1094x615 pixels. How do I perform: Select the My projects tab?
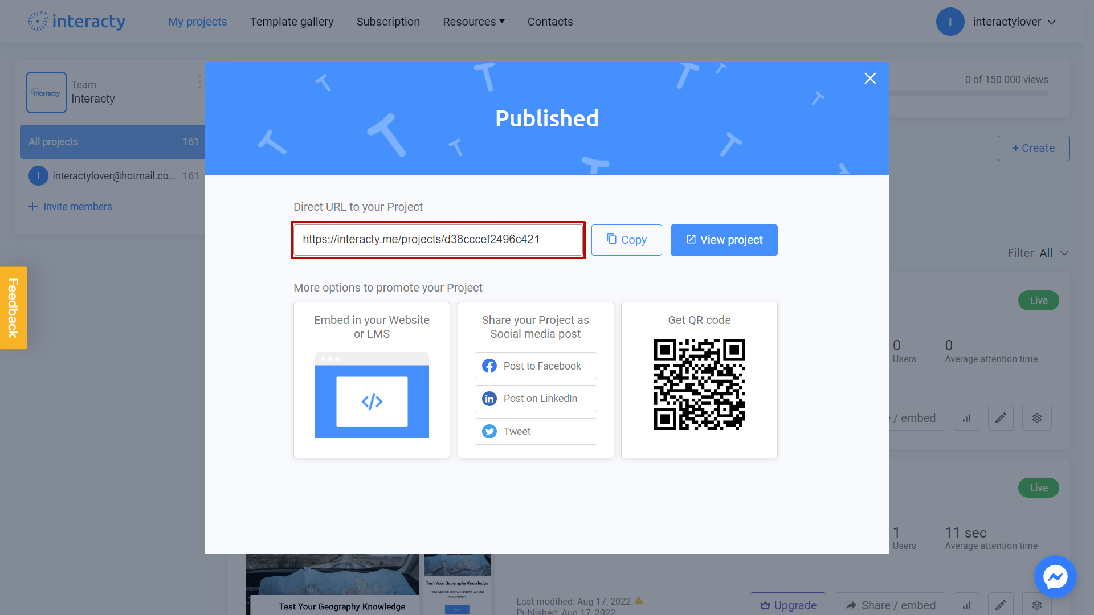(x=197, y=21)
